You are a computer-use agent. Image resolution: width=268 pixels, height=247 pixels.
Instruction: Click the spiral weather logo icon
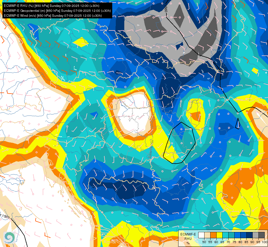(x=9, y=237)
